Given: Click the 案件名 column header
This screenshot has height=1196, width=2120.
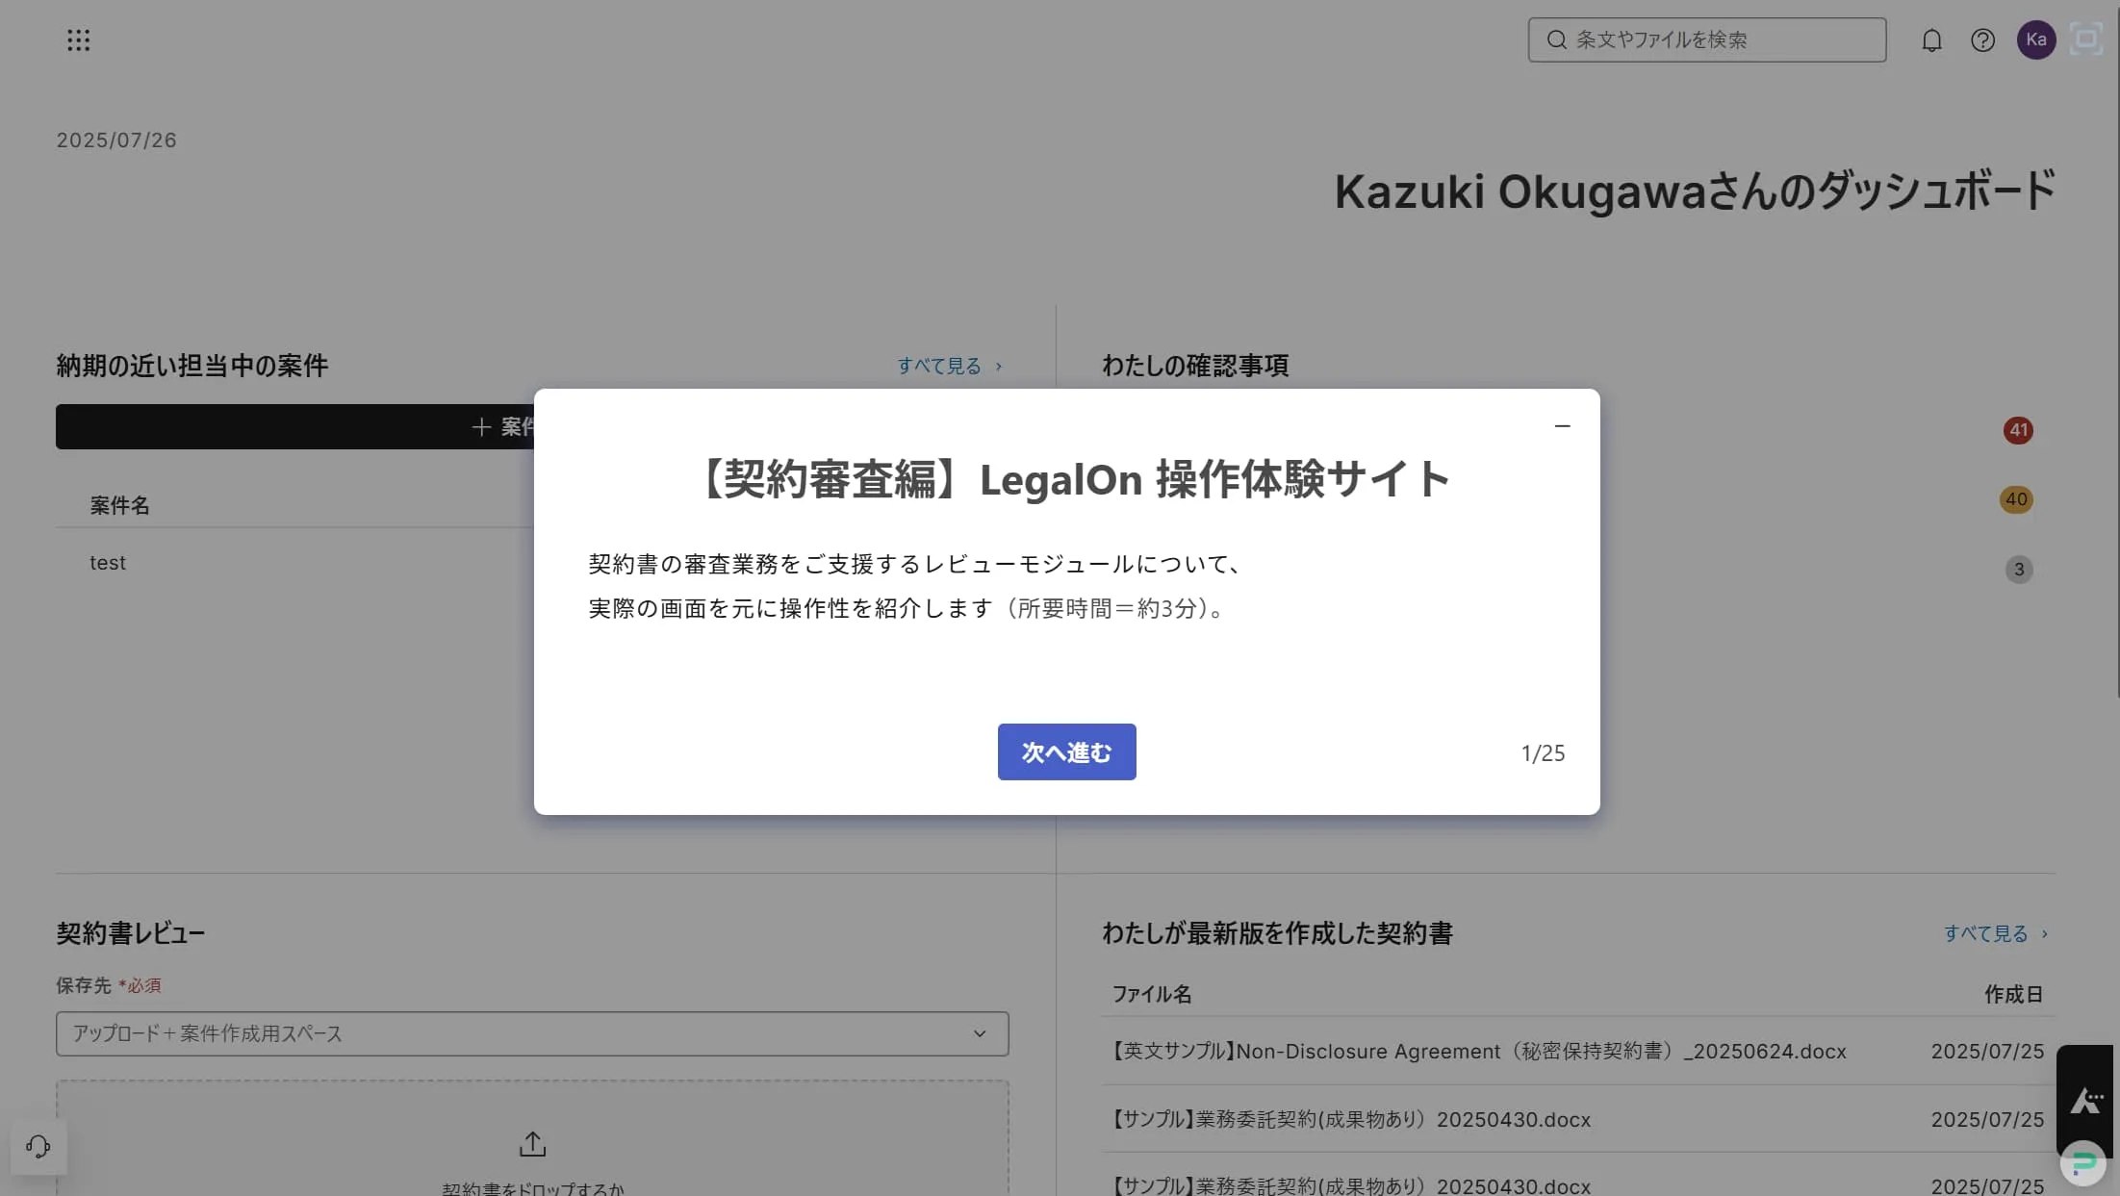Looking at the screenshot, I should [119, 505].
